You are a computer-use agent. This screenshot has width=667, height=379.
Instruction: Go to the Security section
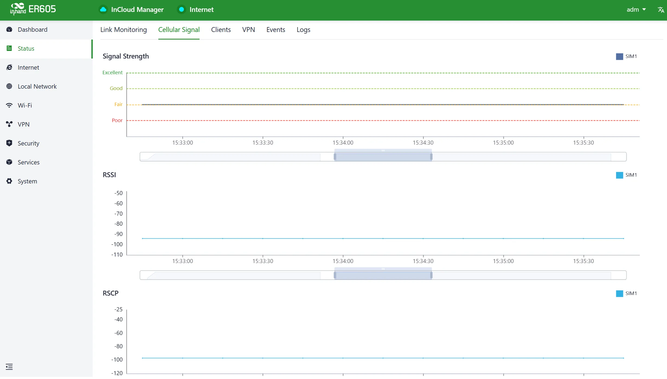[x=46, y=143]
